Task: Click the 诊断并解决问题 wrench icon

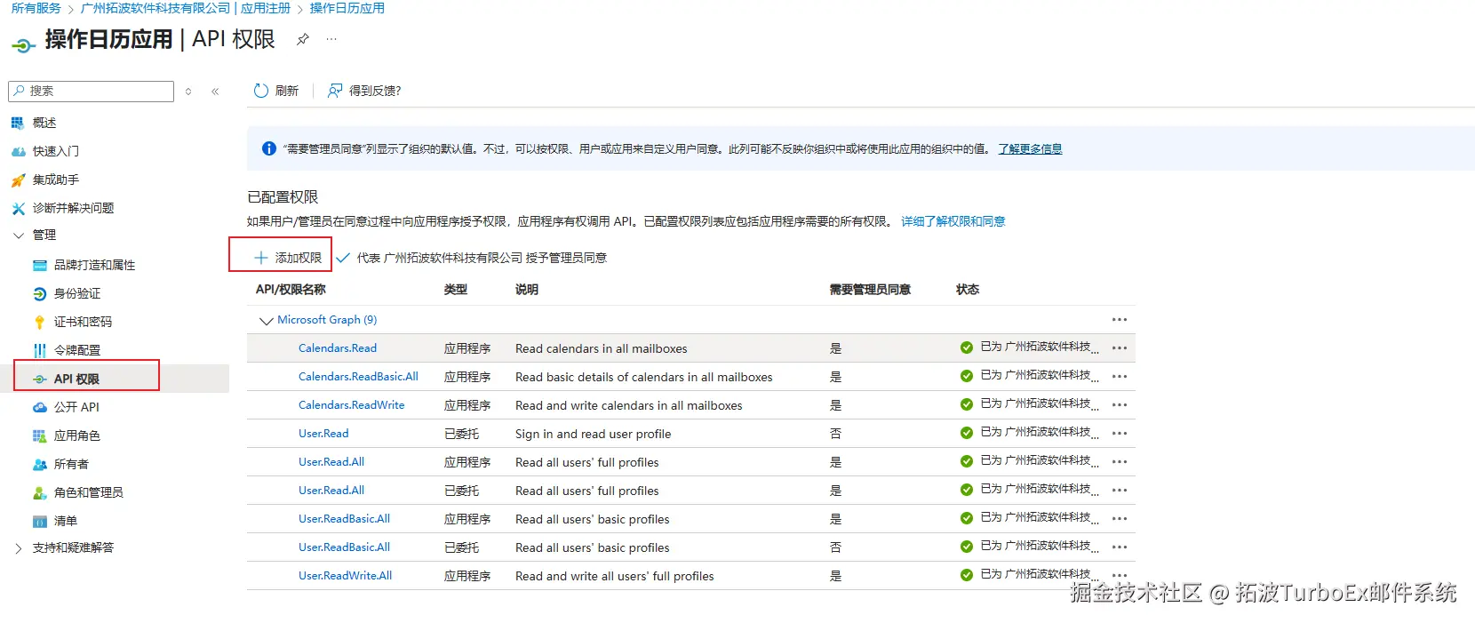Action: tap(18, 208)
